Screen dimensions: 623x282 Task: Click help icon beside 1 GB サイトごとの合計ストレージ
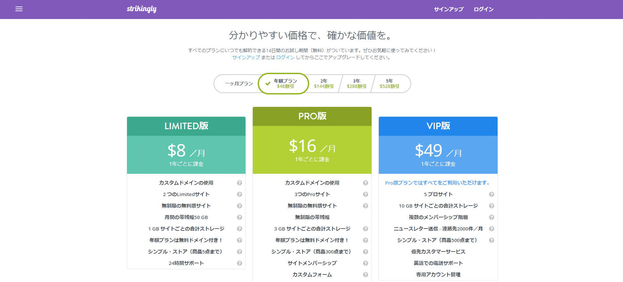click(240, 229)
